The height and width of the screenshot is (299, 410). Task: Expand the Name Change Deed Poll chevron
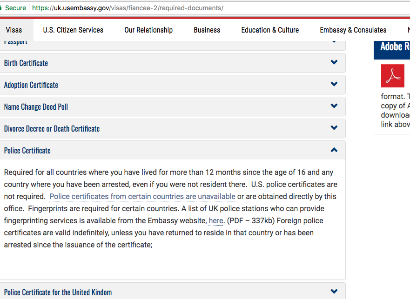pyautogui.click(x=334, y=106)
